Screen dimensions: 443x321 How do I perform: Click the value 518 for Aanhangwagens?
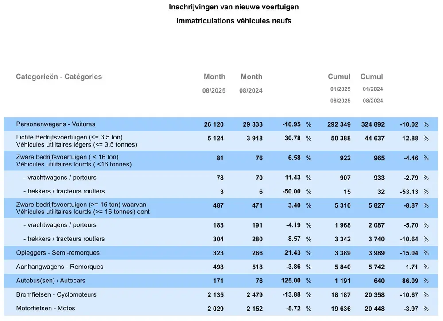pos(257,267)
